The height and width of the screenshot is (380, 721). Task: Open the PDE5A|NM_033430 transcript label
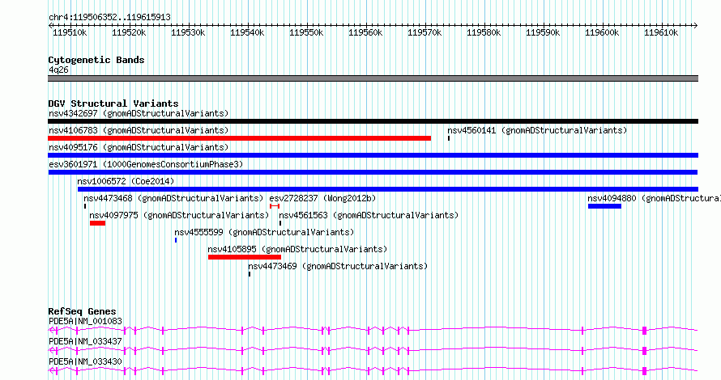[x=85, y=361]
